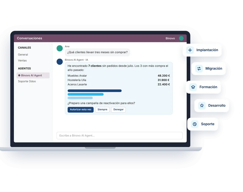The width and height of the screenshot is (243, 192).
Task: Click the light blue bottom bar
Action: pos(80,98)
